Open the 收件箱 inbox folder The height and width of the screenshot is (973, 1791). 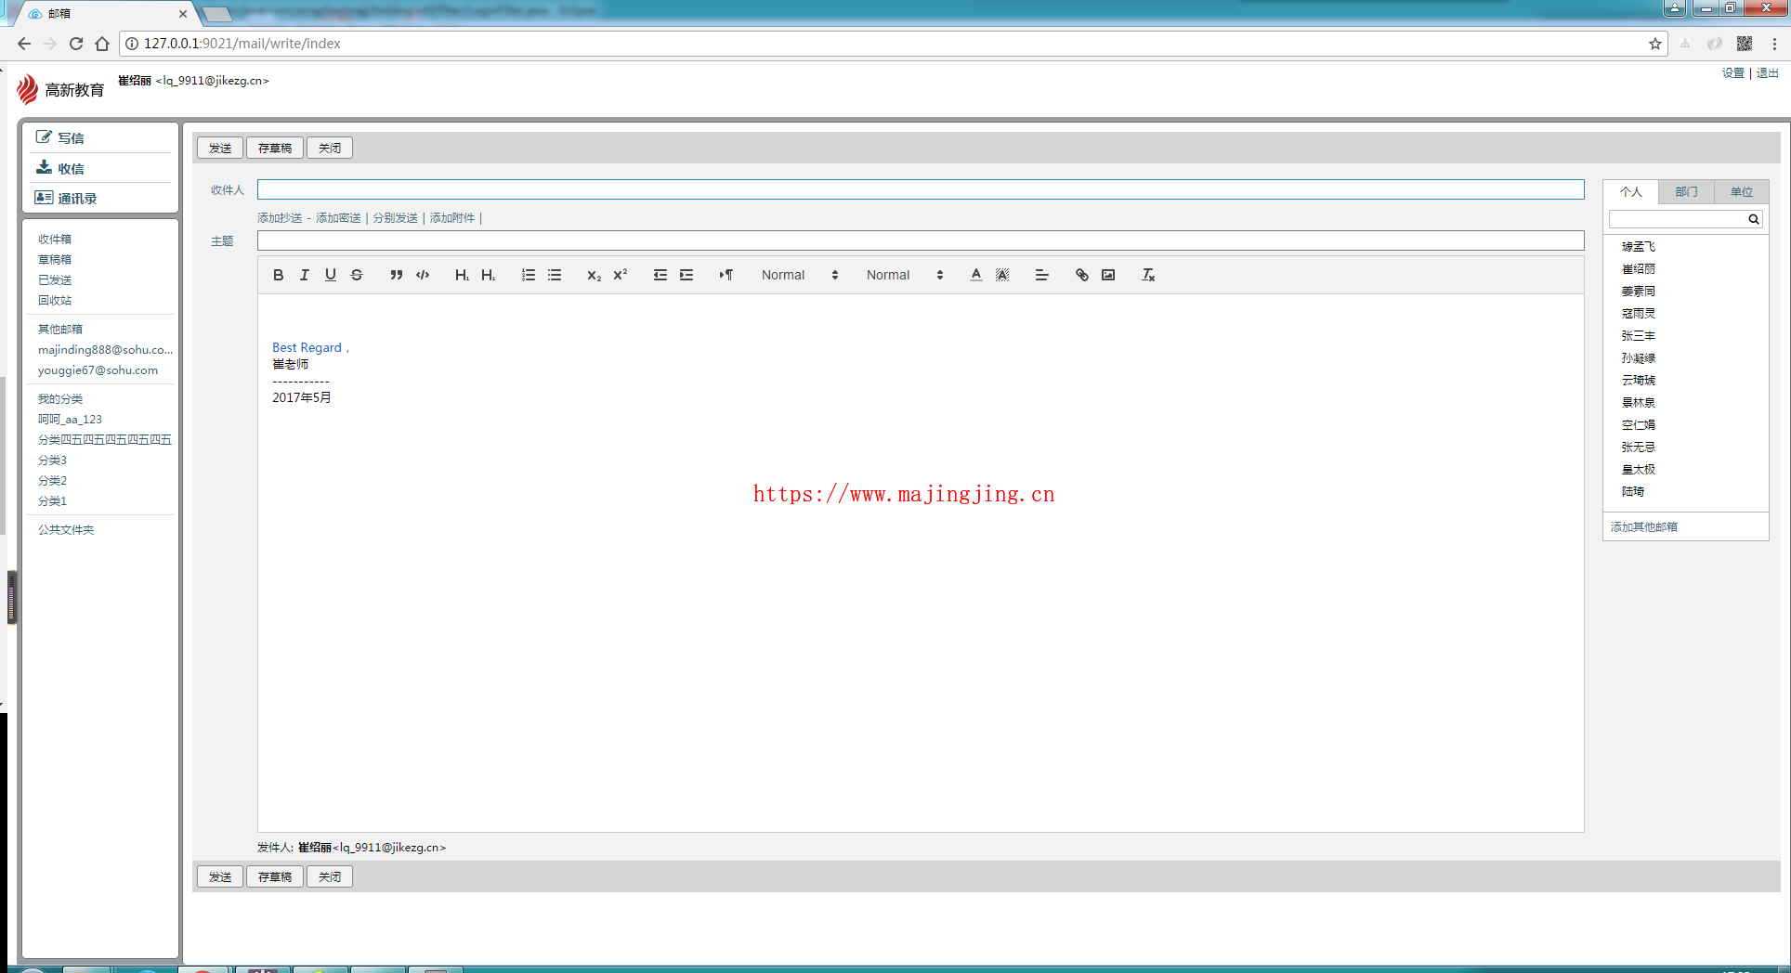[55, 240]
